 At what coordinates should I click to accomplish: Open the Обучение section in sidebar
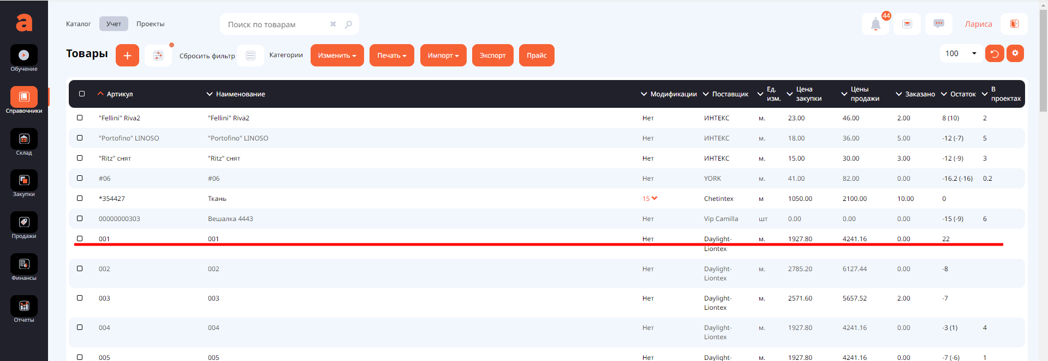(x=24, y=56)
